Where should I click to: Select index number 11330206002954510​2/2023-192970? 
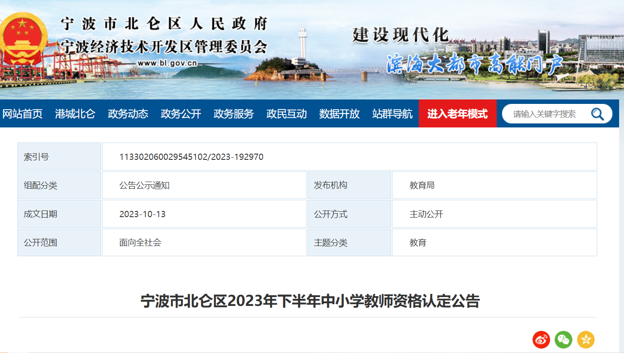[x=191, y=157]
